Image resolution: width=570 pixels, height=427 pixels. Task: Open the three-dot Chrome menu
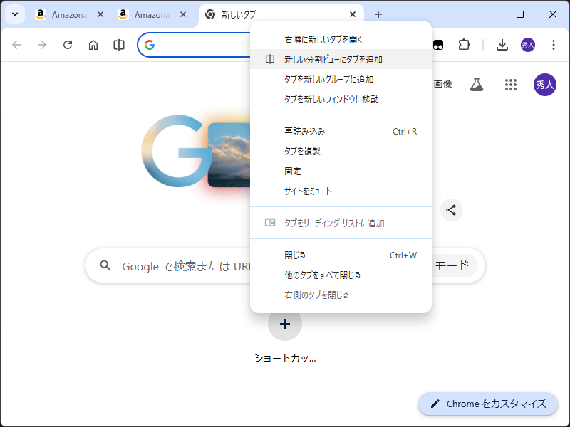tap(554, 44)
